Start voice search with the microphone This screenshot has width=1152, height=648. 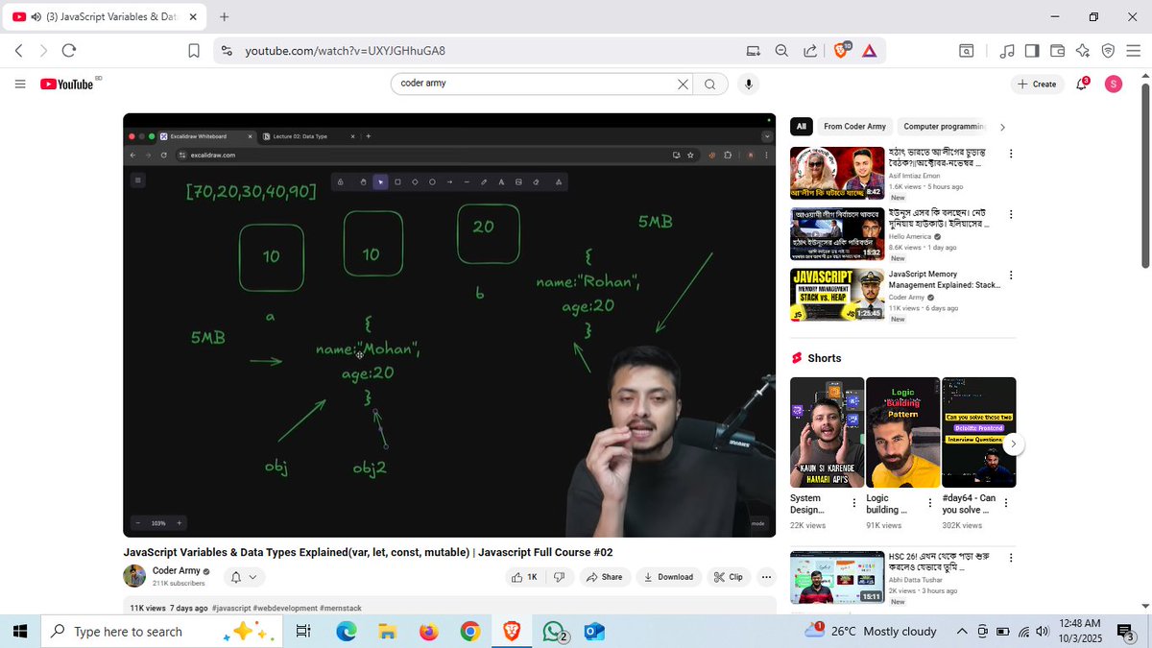tap(749, 84)
